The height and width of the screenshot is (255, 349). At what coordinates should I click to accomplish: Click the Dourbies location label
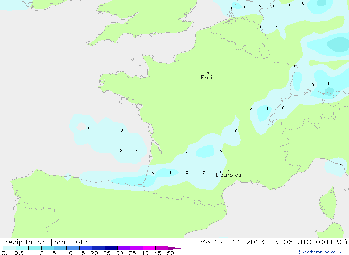[229, 175]
